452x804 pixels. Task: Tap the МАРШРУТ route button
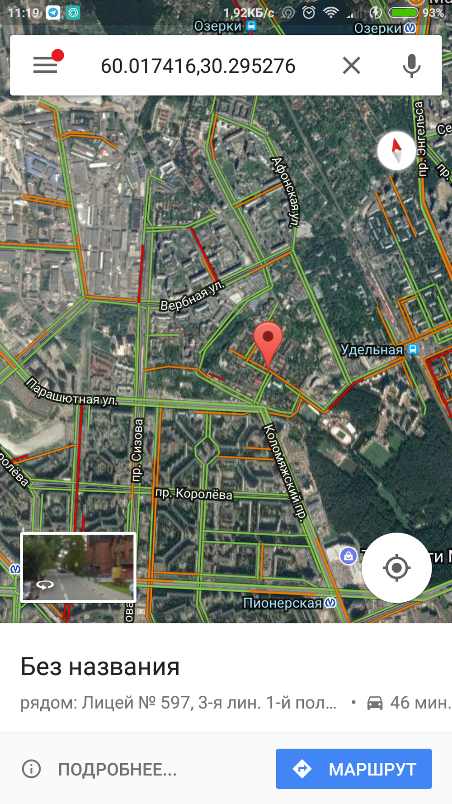point(353,769)
